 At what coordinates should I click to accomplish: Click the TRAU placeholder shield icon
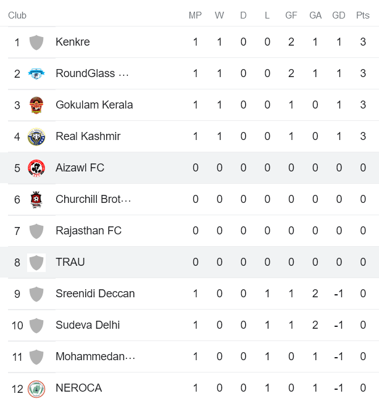pos(36,263)
